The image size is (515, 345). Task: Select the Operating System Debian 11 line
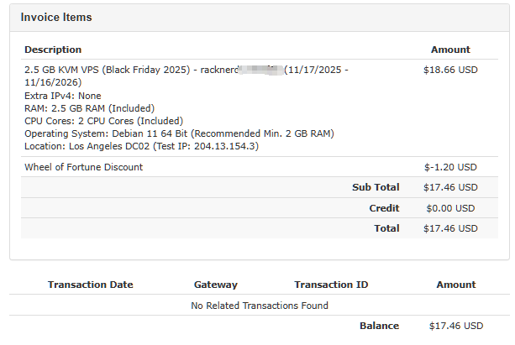click(x=179, y=133)
